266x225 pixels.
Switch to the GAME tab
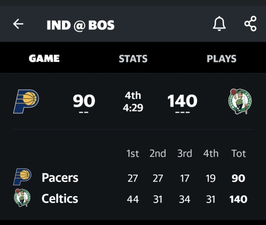(44, 58)
